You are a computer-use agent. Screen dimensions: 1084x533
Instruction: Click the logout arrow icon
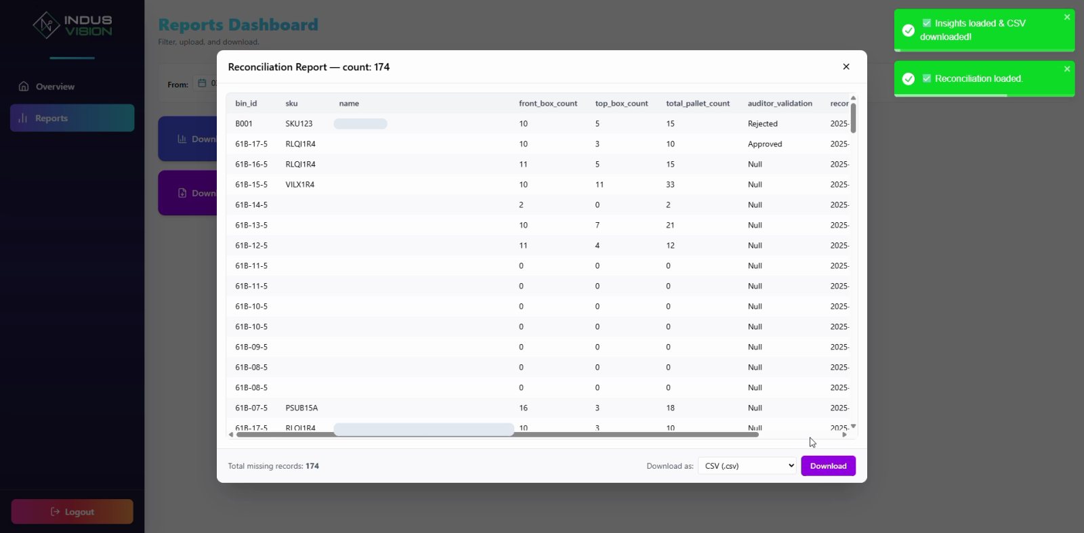(x=56, y=511)
